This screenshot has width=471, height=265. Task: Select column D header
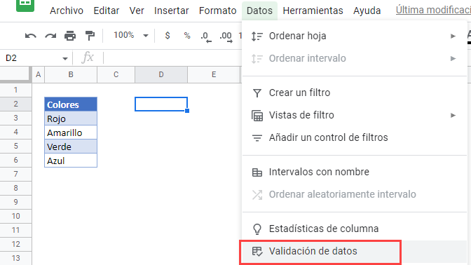point(161,74)
